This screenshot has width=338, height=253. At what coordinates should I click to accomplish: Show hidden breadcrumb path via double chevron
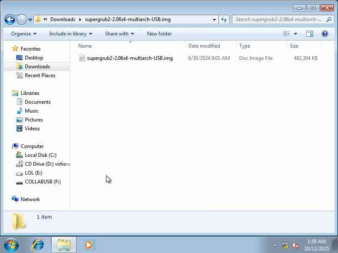pos(45,19)
